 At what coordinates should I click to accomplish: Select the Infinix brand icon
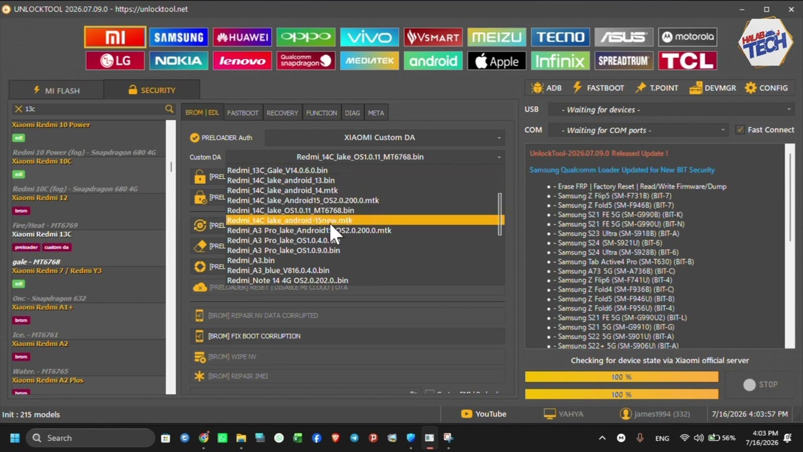tap(560, 61)
